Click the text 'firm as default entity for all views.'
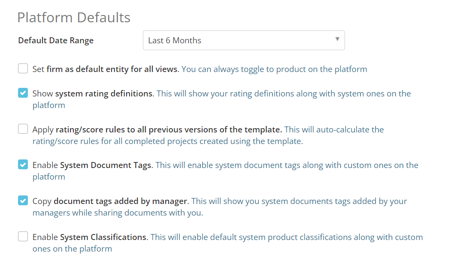This screenshot has height=273, width=451. tap(113, 69)
